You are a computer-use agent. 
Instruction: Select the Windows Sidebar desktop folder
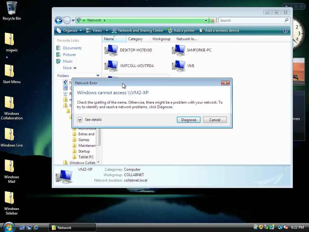click(11, 203)
